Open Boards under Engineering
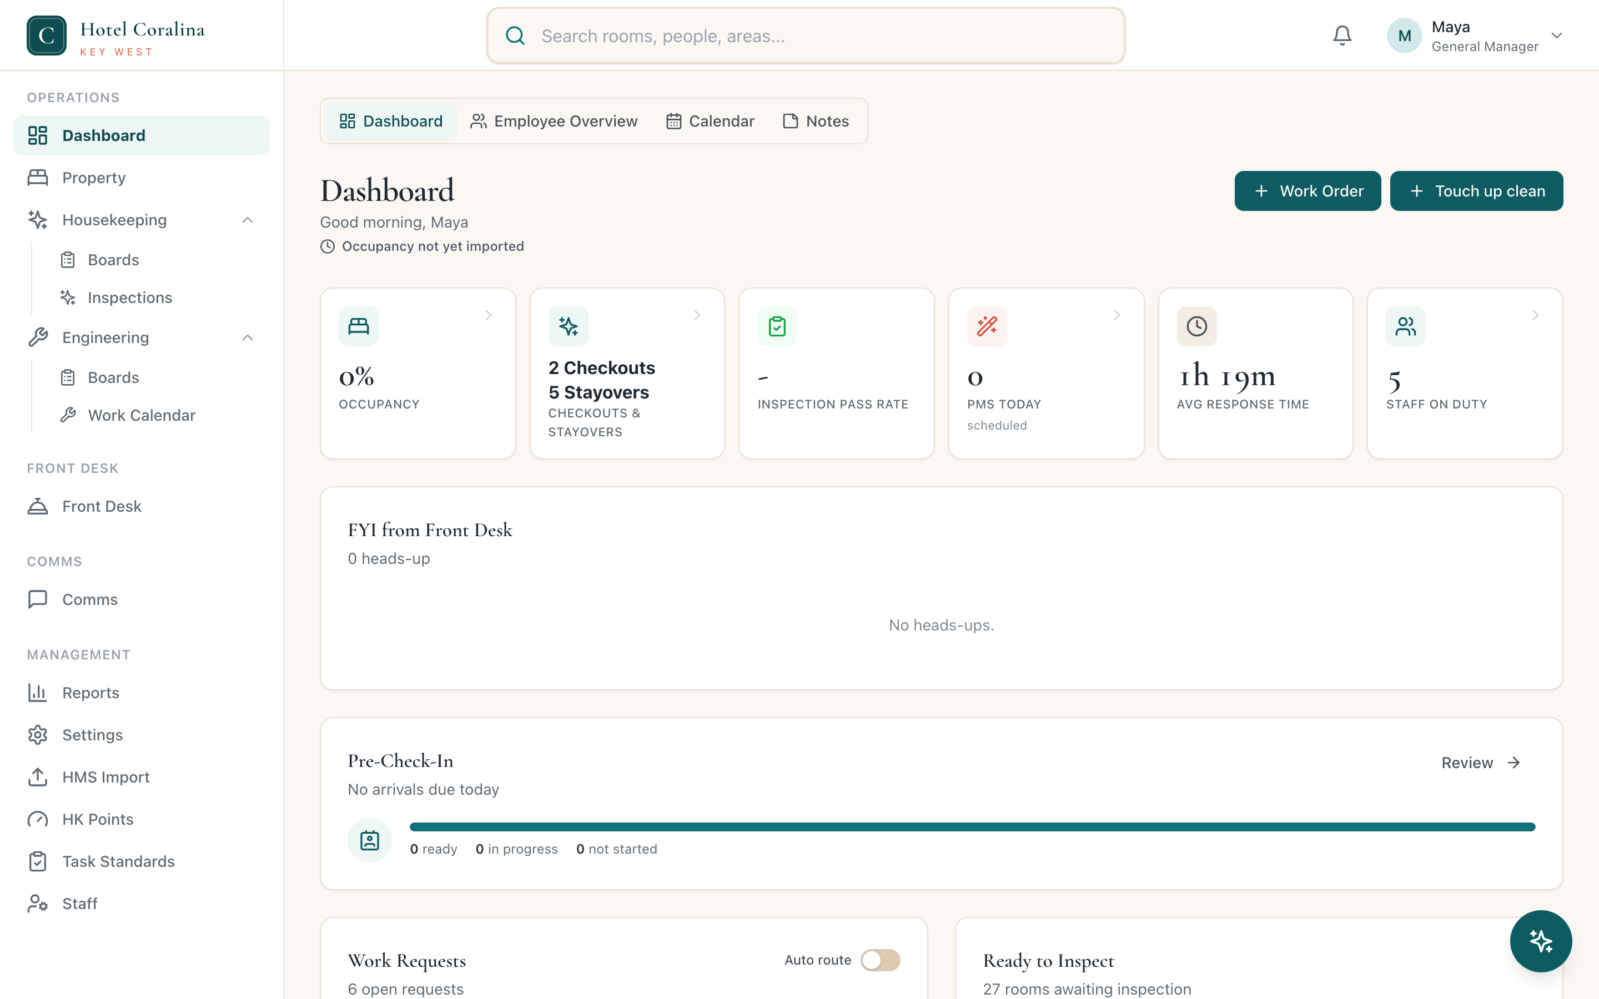This screenshot has height=999, width=1599. [113, 377]
